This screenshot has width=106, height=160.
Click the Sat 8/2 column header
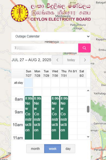81,73
